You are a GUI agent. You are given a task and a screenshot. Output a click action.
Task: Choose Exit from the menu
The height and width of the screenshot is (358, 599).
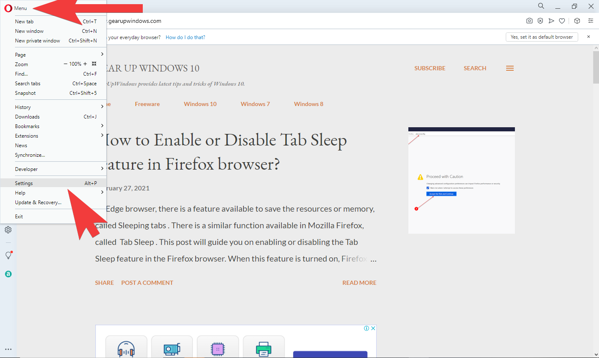(53, 216)
